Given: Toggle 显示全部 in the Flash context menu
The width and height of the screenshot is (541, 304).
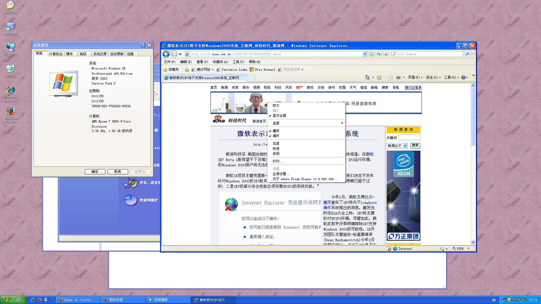Looking at the screenshot, I should [x=306, y=116].
